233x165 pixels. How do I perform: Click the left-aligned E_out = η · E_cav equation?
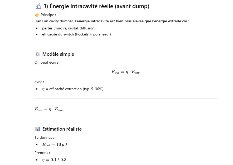48,109
